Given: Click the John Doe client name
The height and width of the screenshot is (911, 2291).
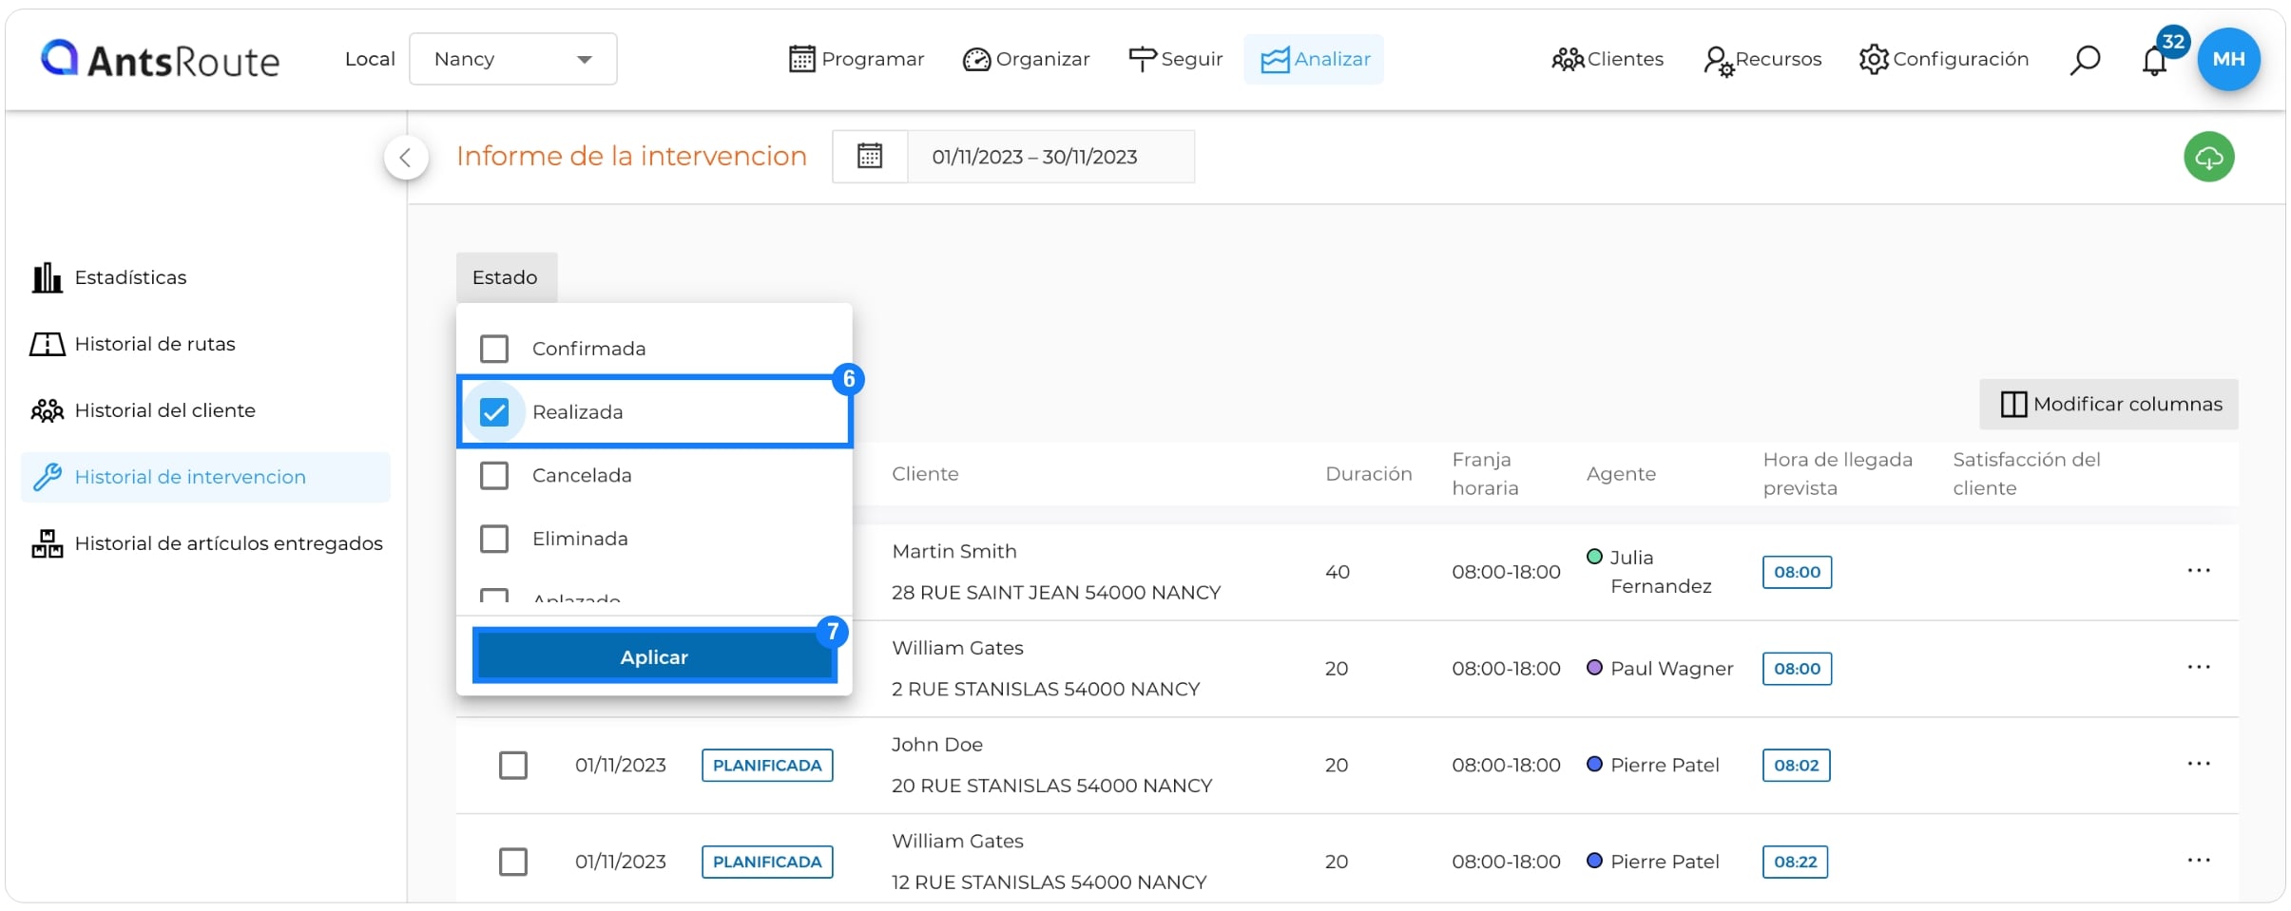Looking at the screenshot, I should pos(937,745).
